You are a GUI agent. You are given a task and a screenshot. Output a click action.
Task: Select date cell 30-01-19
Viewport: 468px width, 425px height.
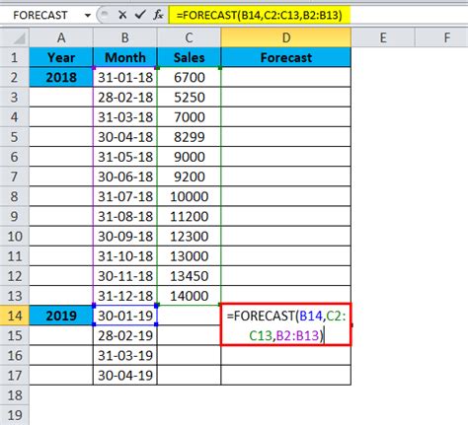[x=125, y=316]
